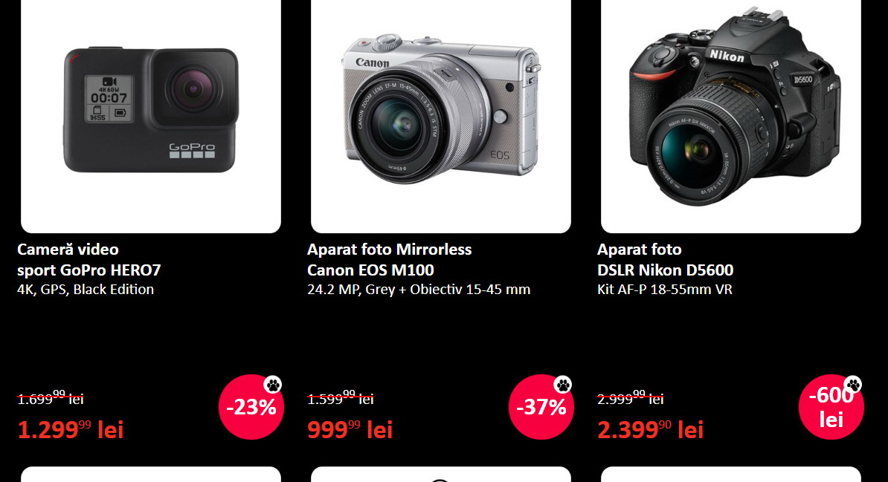Click the crossed-out 2.999 lei old price
The image size is (888, 482).
(631, 398)
